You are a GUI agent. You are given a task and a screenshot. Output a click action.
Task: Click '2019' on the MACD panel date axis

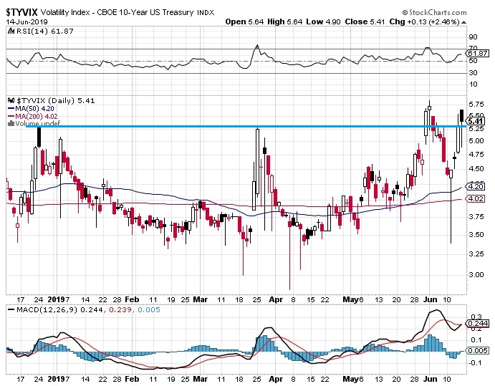(x=57, y=379)
